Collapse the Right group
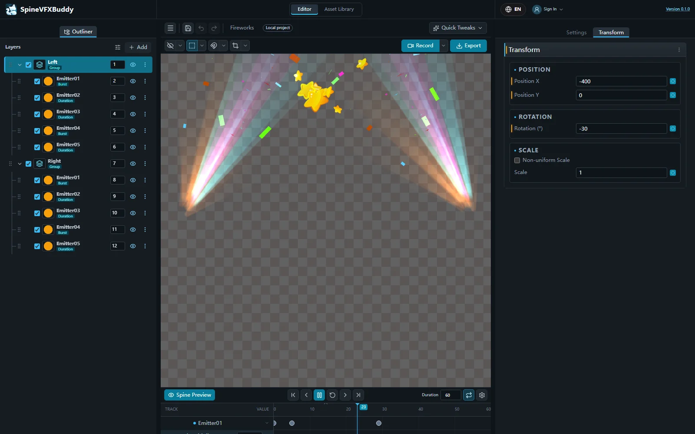This screenshot has width=695, height=434. click(20, 164)
